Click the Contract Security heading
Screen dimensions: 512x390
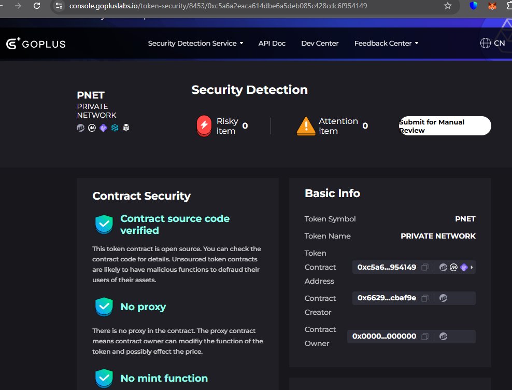[x=141, y=196]
